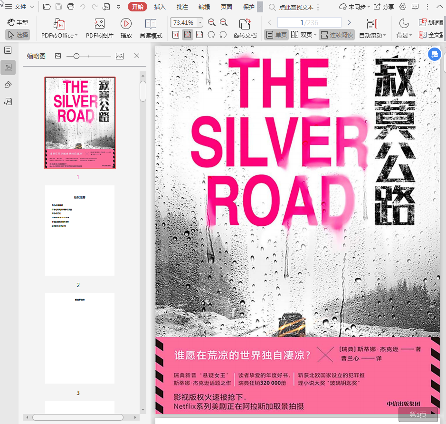Screen dimensions: 446x424
Task: Open the feedback chat bubble icon
Action: pos(415,7)
